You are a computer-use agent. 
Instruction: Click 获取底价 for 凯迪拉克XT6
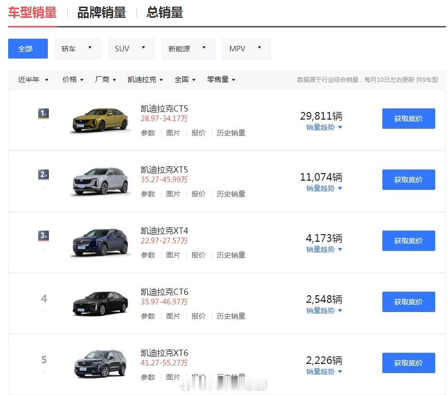point(409,363)
